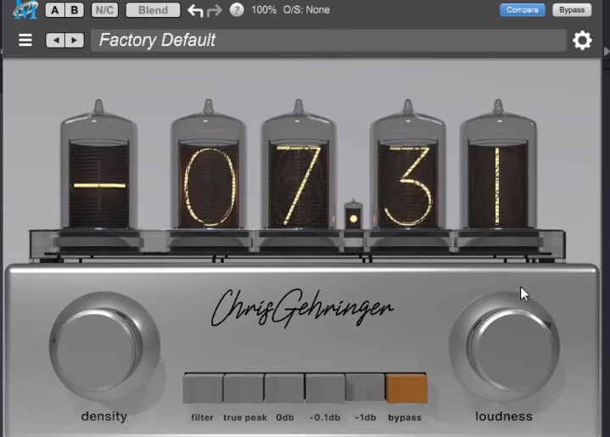Screen dimensions: 610x437
Task: Select the 0db ceiling button
Action: click(284, 388)
